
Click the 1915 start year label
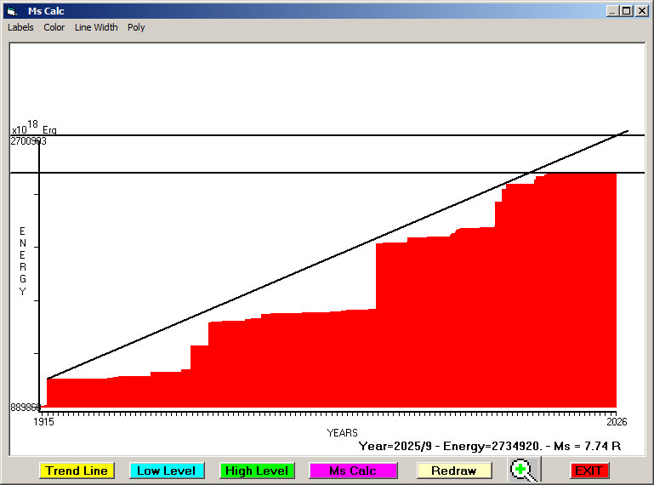coord(43,421)
